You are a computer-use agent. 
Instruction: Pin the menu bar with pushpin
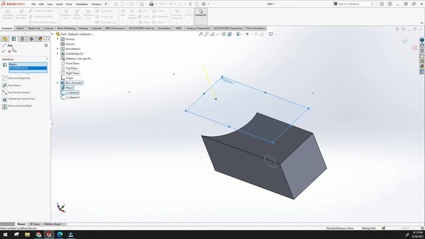tap(106, 4)
